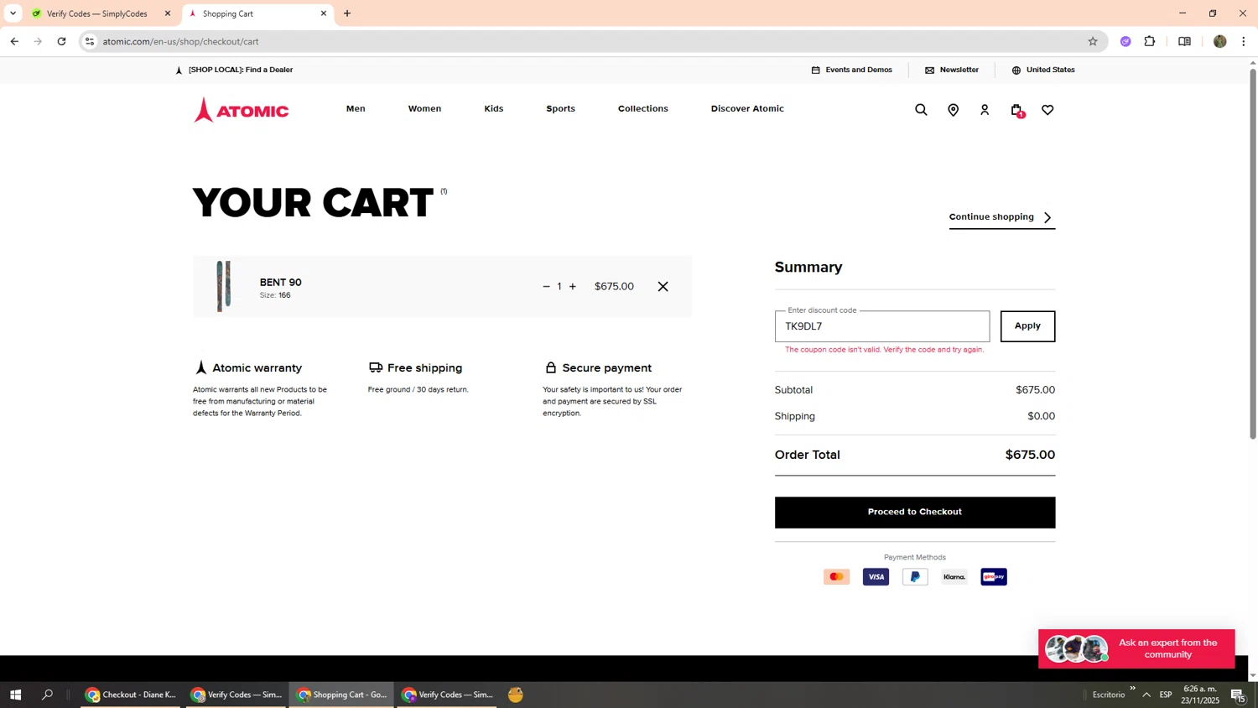1258x708 pixels.
Task: Click the Mastercard payment icon
Action: click(x=836, y=577)
